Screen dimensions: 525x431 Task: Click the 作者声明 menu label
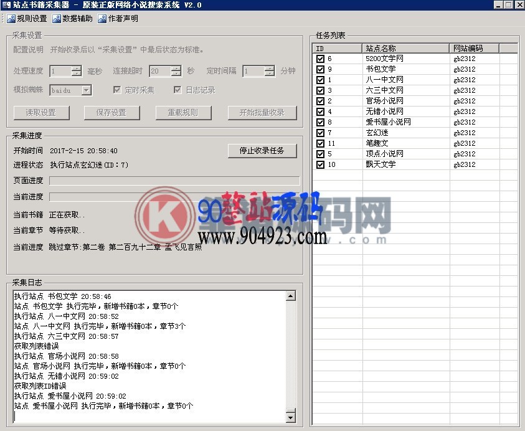123,19
